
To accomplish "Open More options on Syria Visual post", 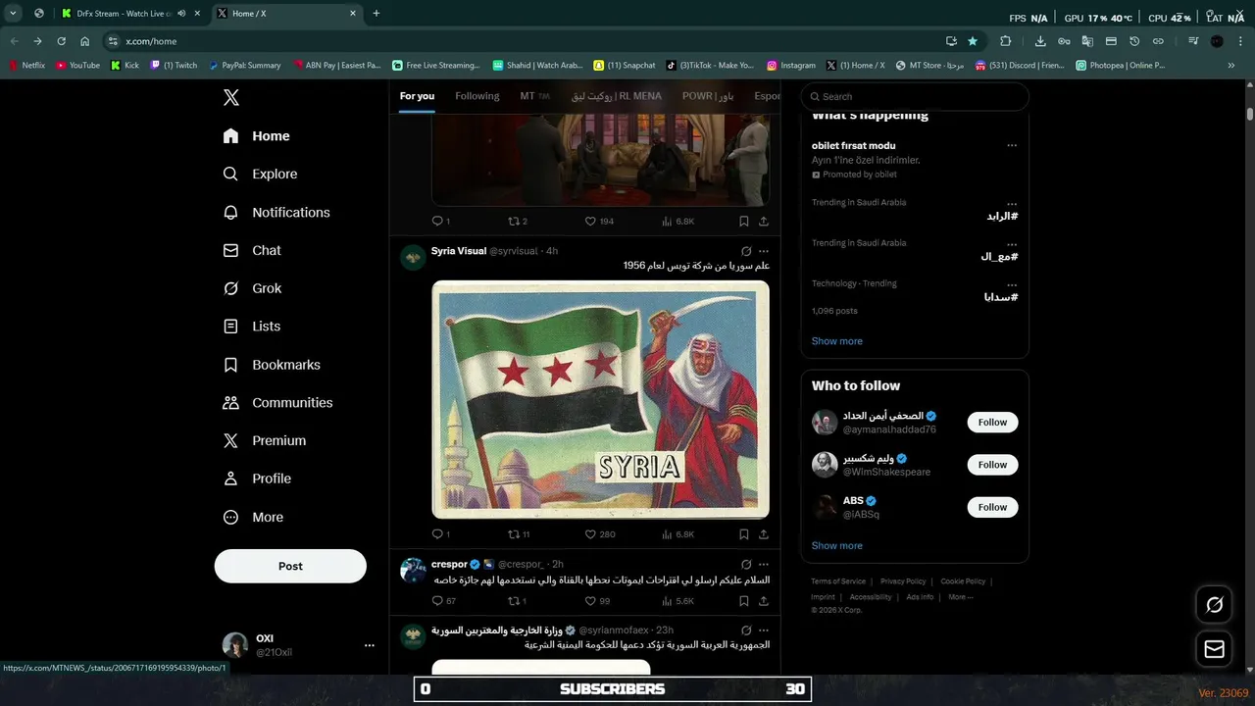I will pyautogui.click(x=764, y=251).
